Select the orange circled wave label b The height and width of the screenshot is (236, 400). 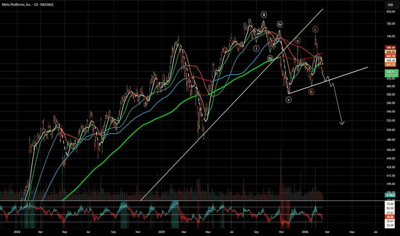coord(311,92)
